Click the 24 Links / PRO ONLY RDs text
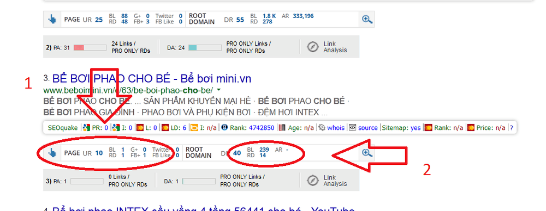546x211 pixels. click(130, 47)
